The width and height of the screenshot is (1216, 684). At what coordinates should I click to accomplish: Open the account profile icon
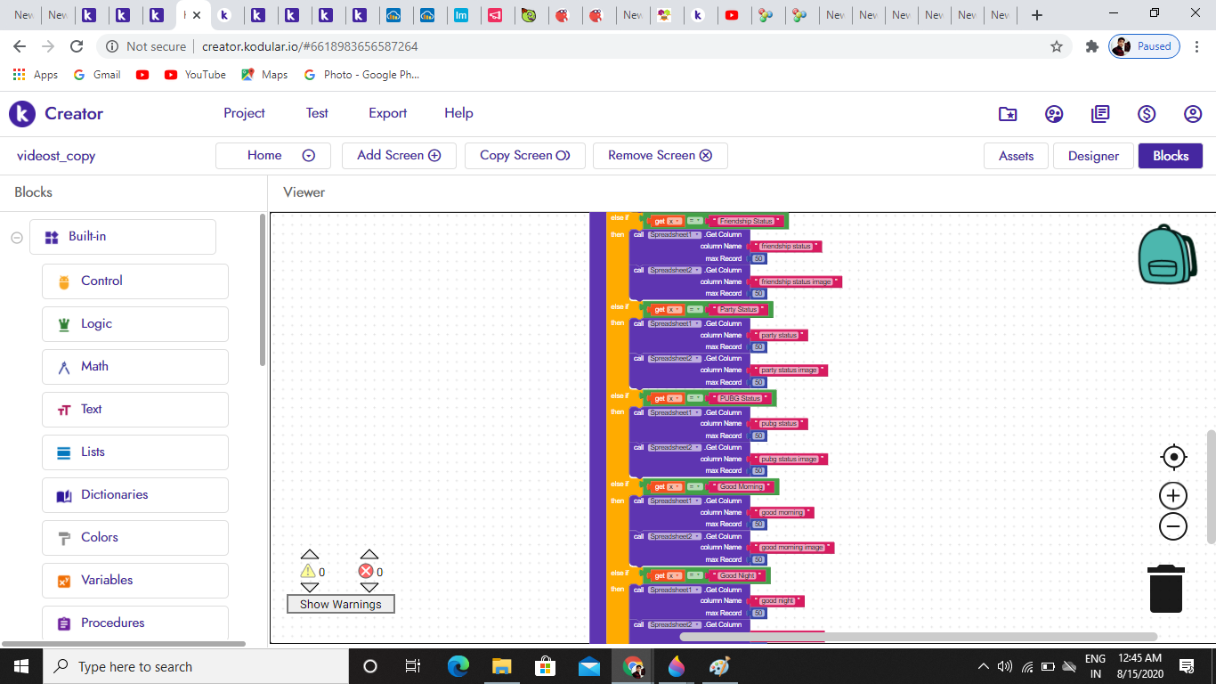pyautogui.click(x=1193, y=114)
